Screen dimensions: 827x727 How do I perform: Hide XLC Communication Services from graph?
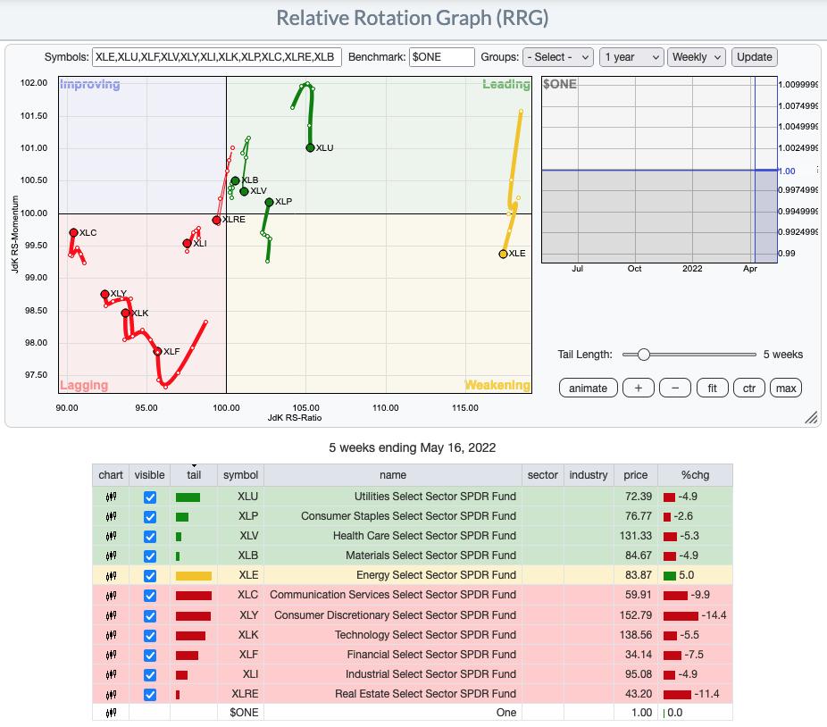pos(150,596)
